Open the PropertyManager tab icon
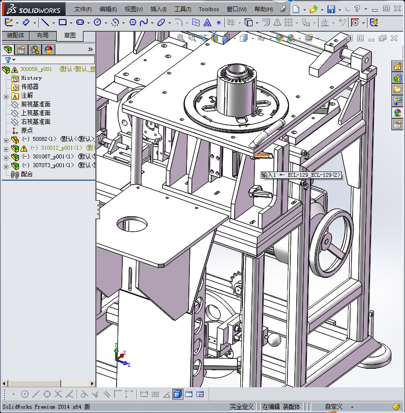The height and width of the screenshot is (413, 405). click(x=21, y=49)
